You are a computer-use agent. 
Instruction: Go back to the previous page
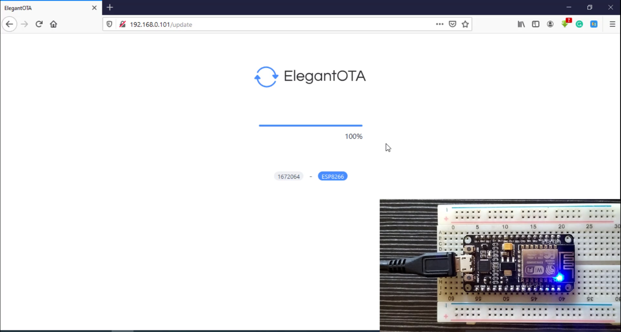10,24
